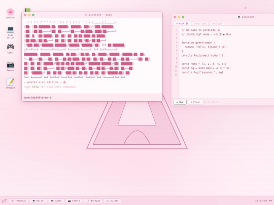Click the 'function greet(name) {' code line
This screenshot has width=274, height=205.
coord(198,43)
